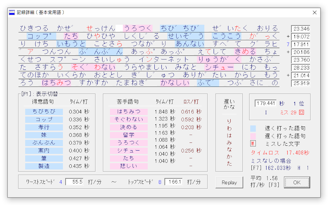The width and height of the screenshot is (328, 205).
Task: Click the Replay button
Action: tap(229, 182)
